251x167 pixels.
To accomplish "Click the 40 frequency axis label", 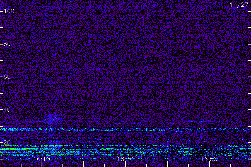I will [7, 110].
